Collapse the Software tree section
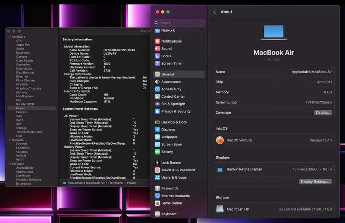The width and height of the screenshot is (345, 223). (9, 164)
